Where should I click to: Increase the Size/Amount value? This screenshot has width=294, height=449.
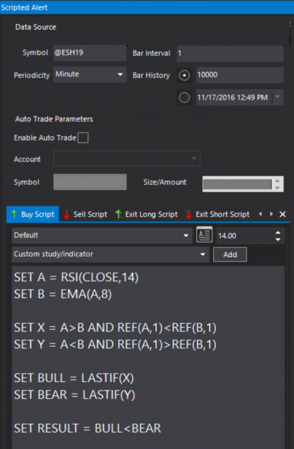pyautogui.click(x=277, y=181)
